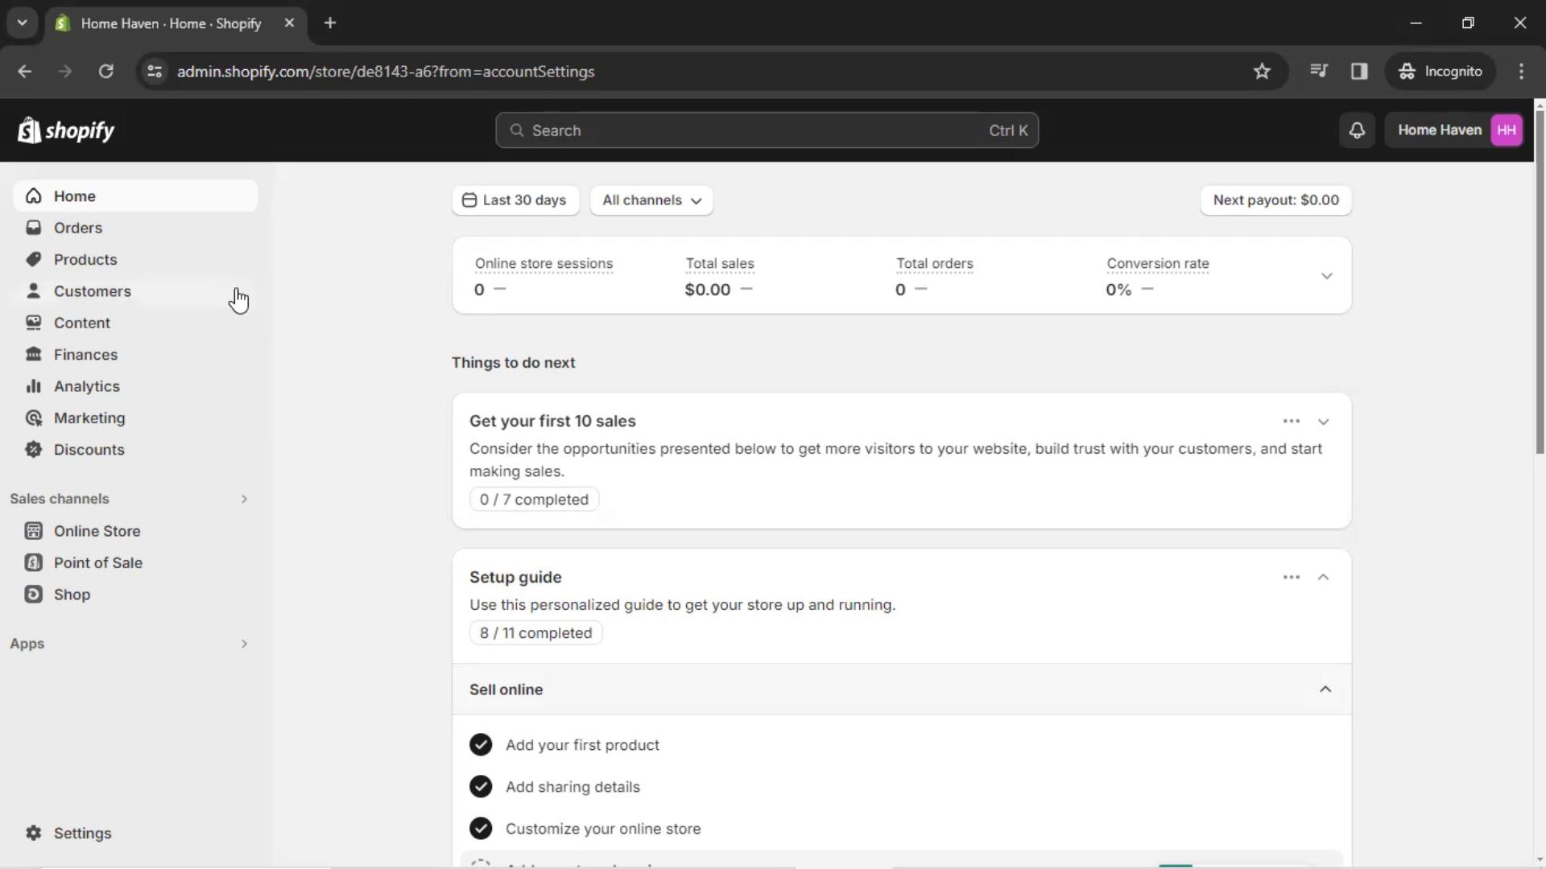The width and height of the screenshot is (1546, 869).
Task: Collapse the Sell online section
Action: coord(1325,690)
